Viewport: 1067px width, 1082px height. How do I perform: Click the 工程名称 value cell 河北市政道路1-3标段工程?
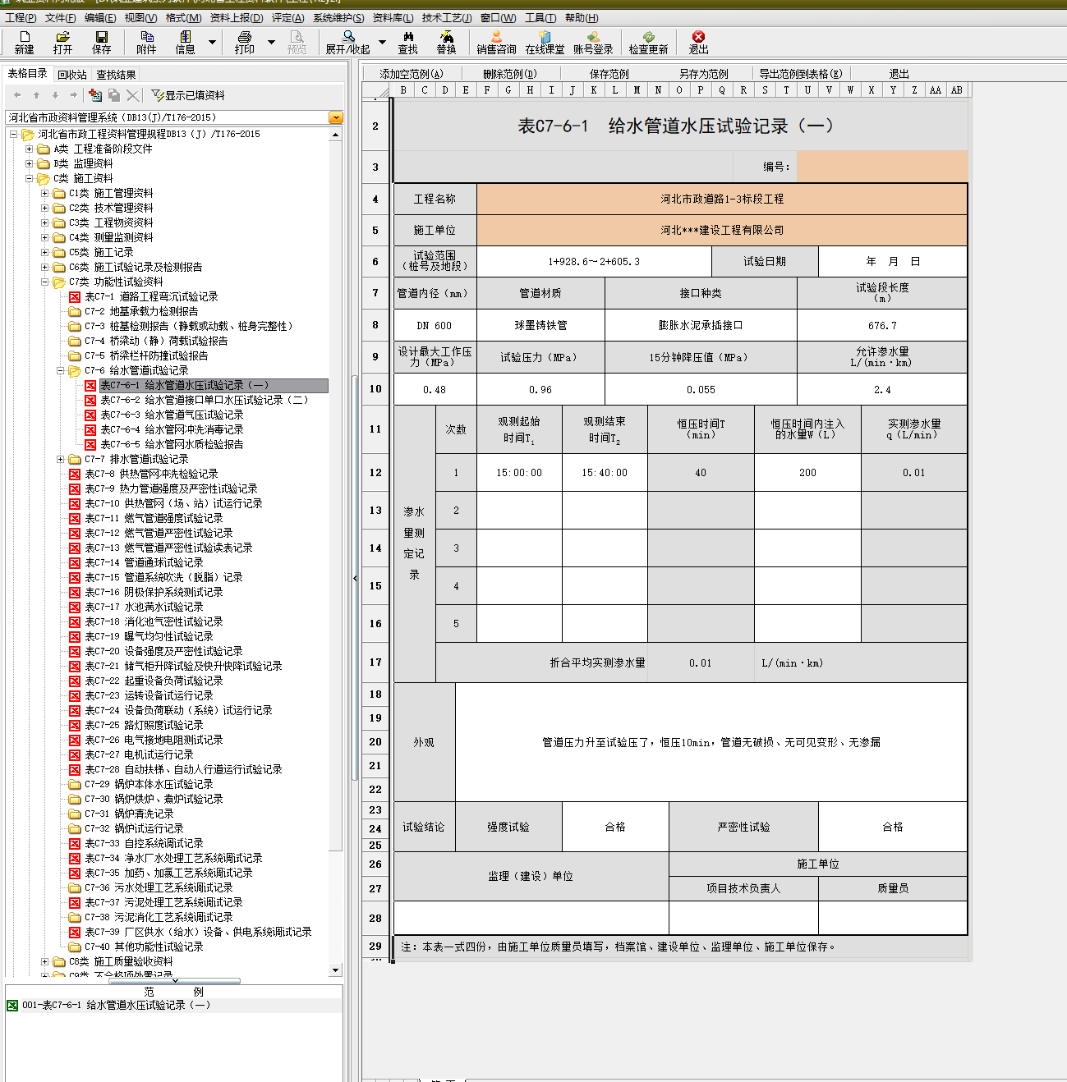pyautogui.click(x=722, y=199)
